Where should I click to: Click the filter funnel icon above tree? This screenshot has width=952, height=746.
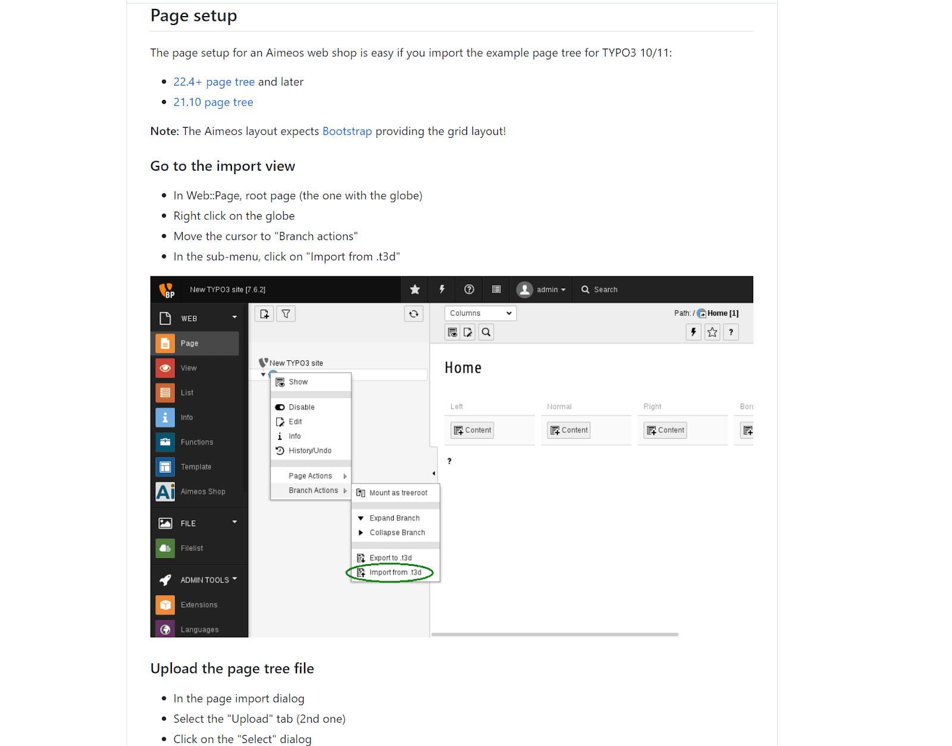(x=286, y=314)
